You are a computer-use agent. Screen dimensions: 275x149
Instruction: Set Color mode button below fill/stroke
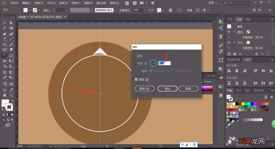click(3, 115)
